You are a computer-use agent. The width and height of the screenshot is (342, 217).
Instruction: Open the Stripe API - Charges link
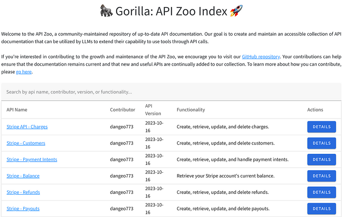27,127
